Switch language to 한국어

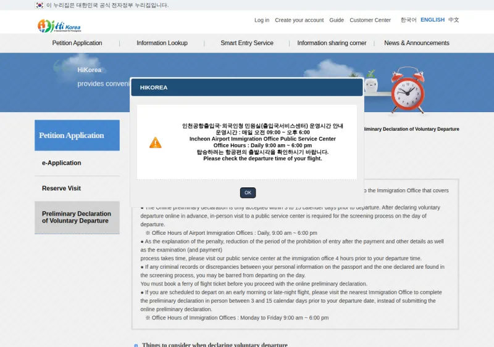(408, 20)
